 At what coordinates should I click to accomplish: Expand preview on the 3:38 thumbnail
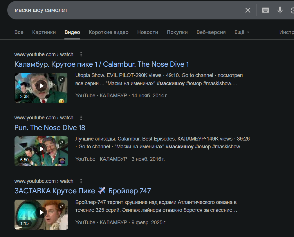tap(62, 79)
